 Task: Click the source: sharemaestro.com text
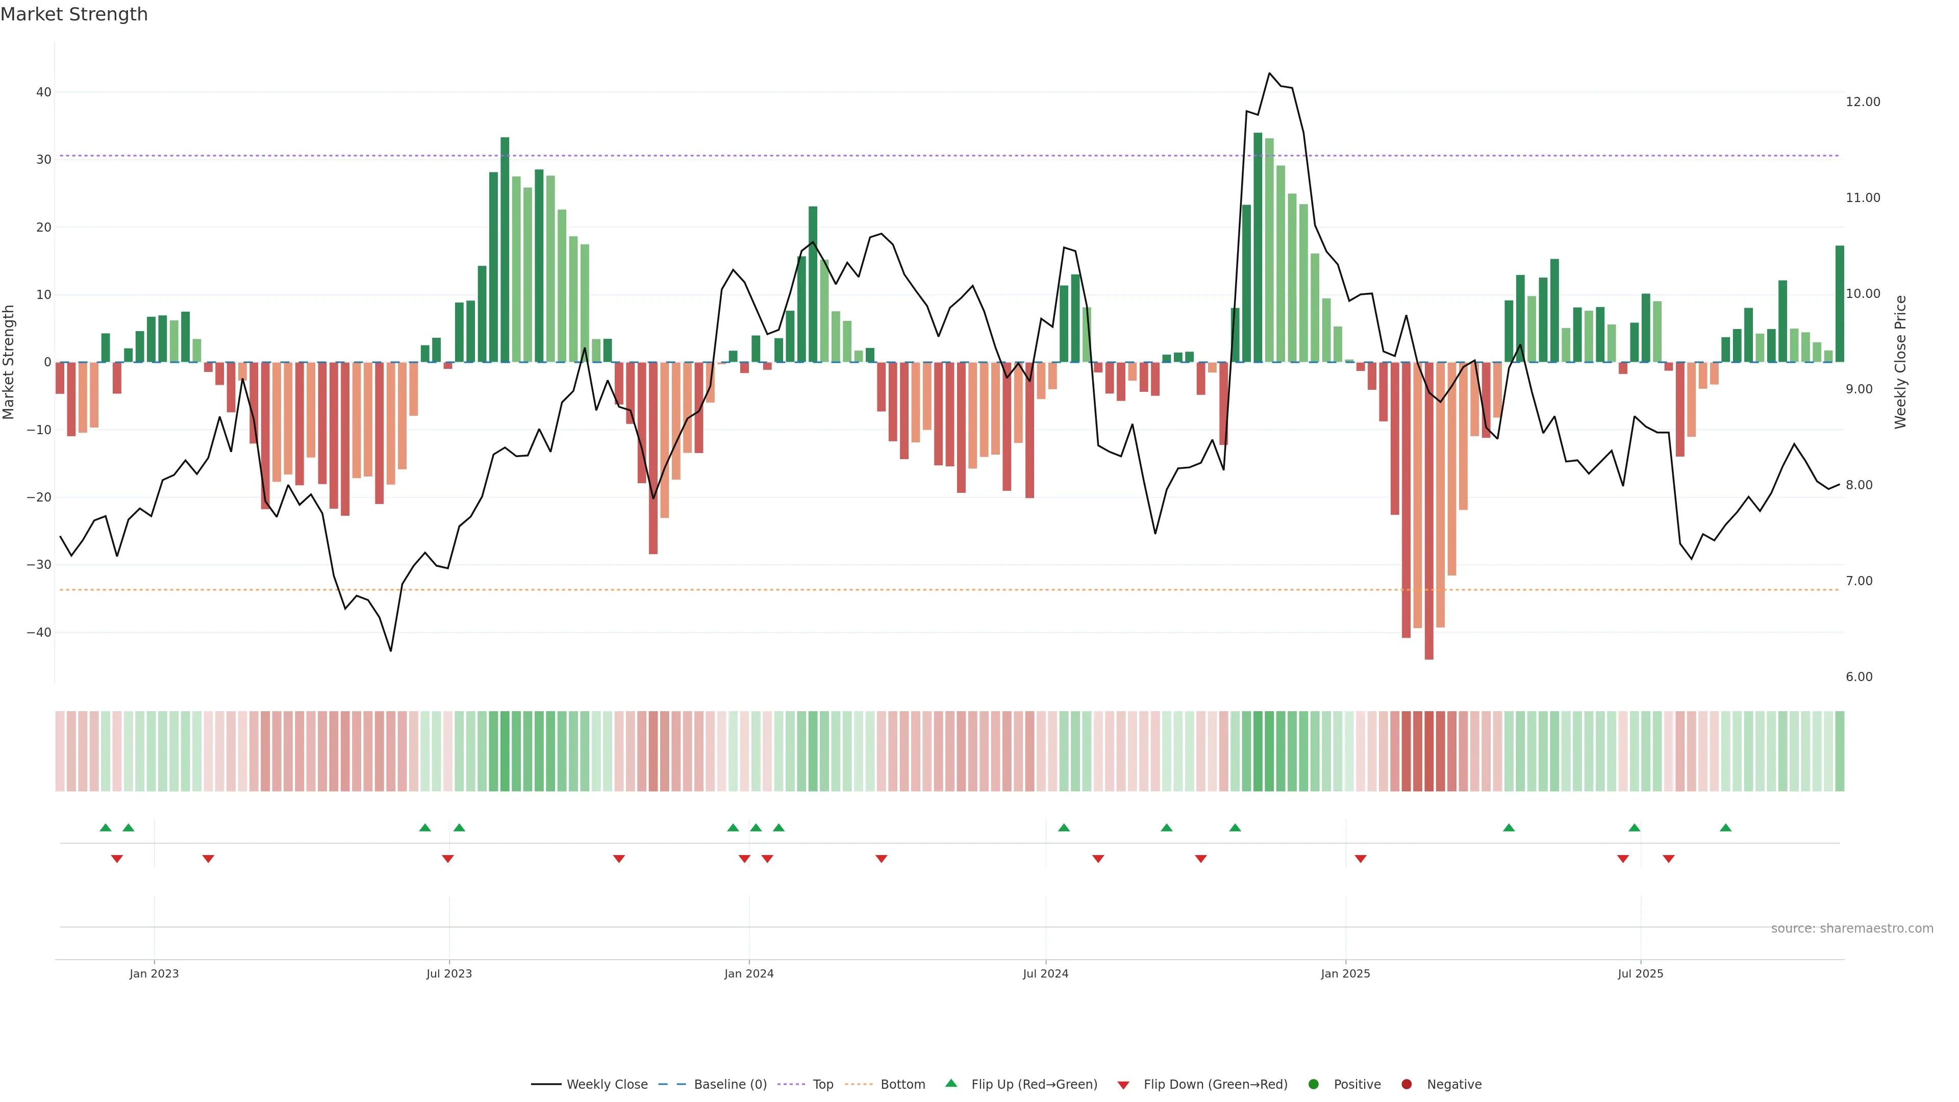(x=1852, y=928)
